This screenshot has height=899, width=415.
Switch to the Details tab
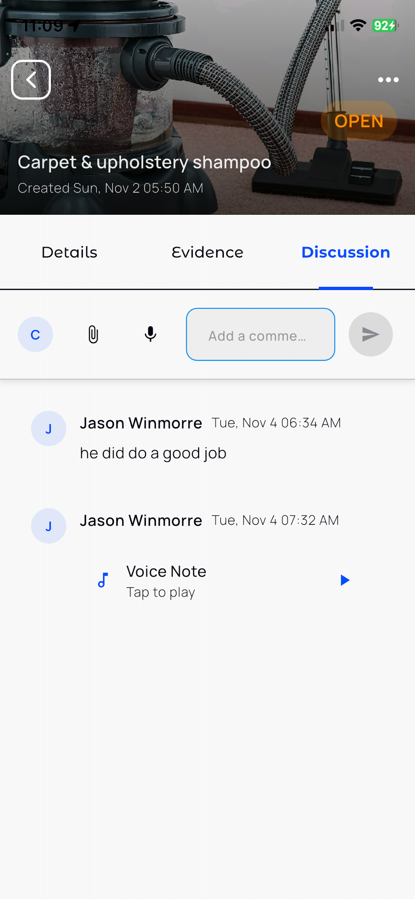point(70,252)
